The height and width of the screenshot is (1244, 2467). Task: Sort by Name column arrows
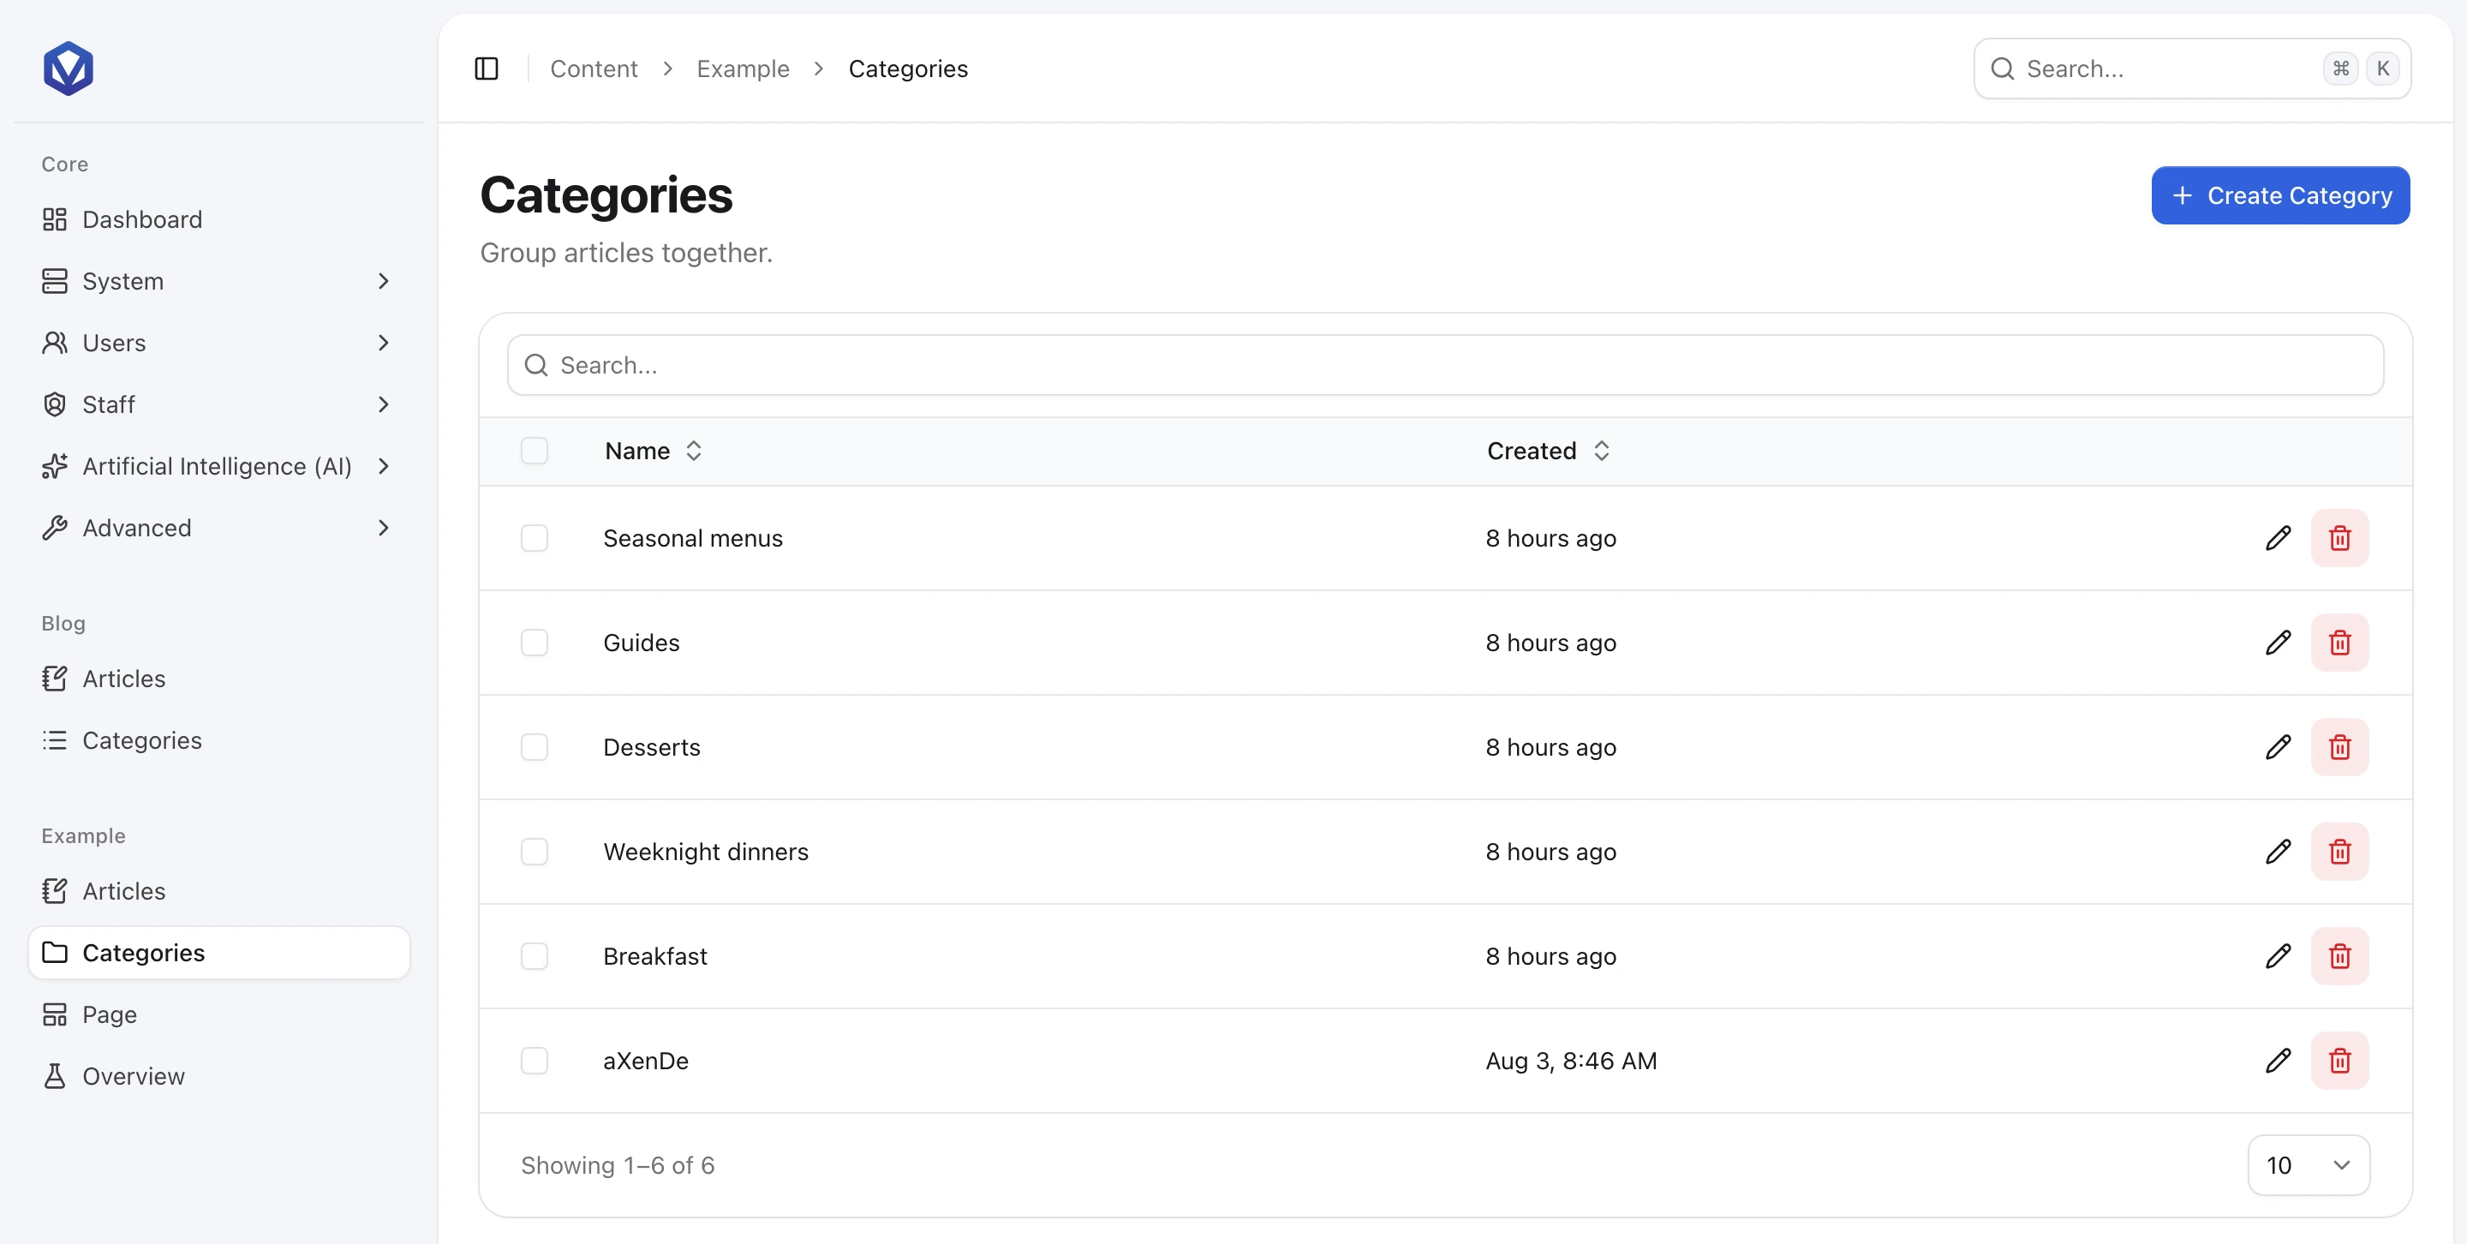[x=695, y=451]
